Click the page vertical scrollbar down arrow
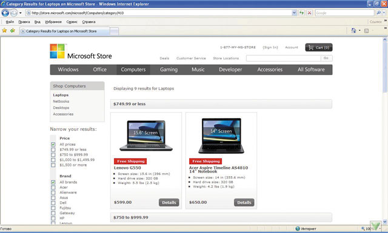The image size is (388, 233). (385, 222)
